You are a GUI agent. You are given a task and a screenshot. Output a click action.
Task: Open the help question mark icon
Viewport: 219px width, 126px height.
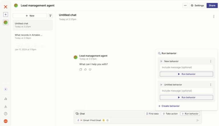coord(6,113)
